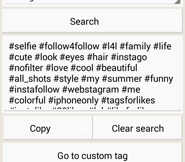Tap magnifier icon on Copy button

pos(84,128)
